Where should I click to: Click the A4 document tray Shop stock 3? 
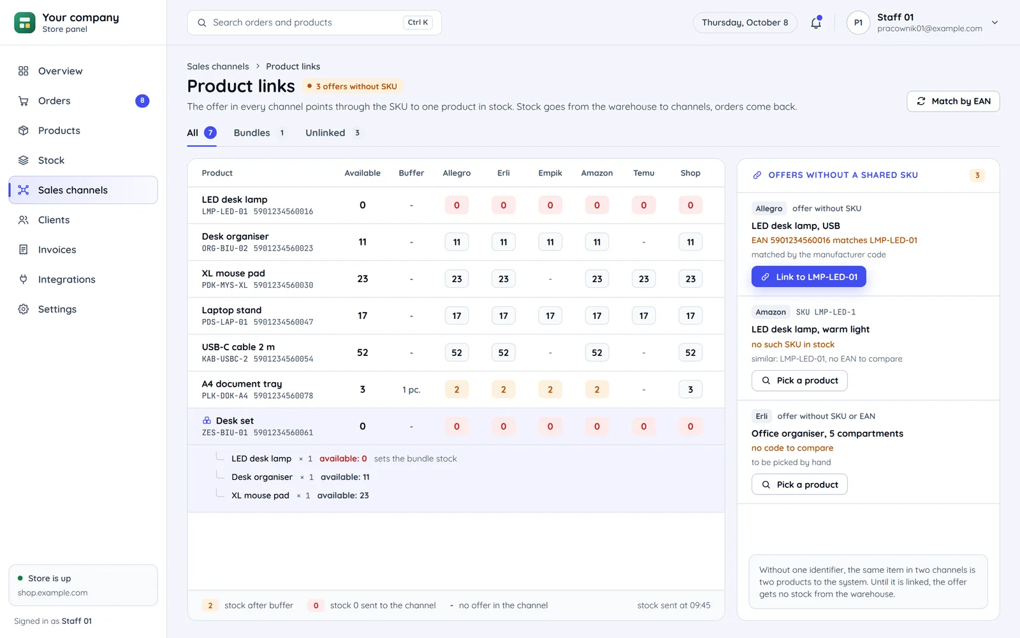point(690,390)
